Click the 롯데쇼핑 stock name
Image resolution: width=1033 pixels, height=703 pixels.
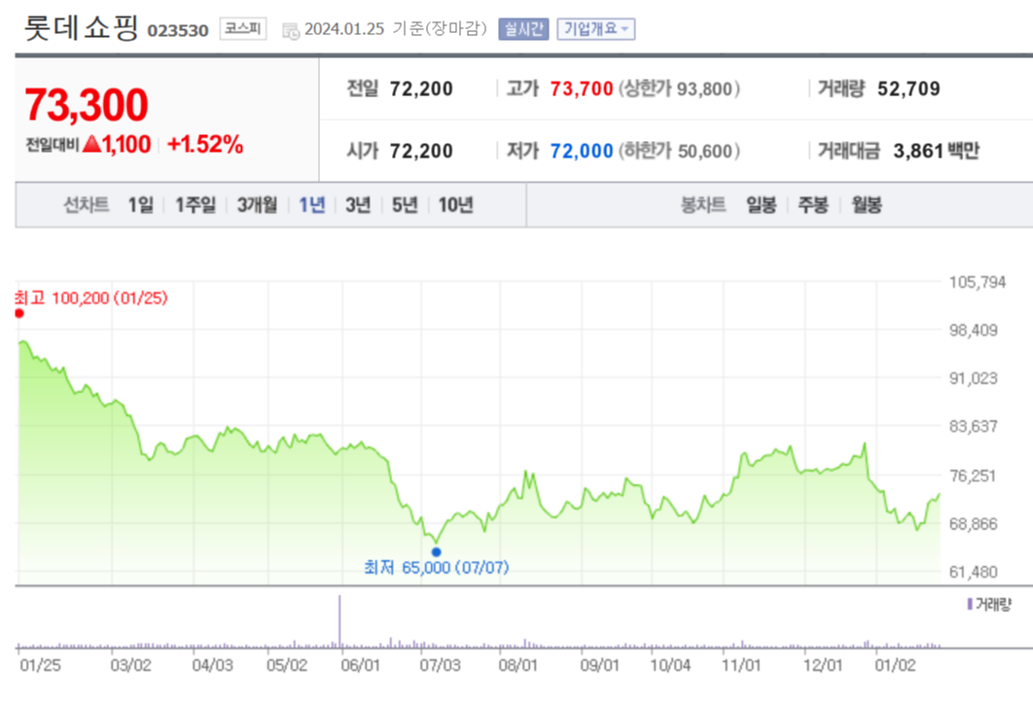[x=81, y=27]
